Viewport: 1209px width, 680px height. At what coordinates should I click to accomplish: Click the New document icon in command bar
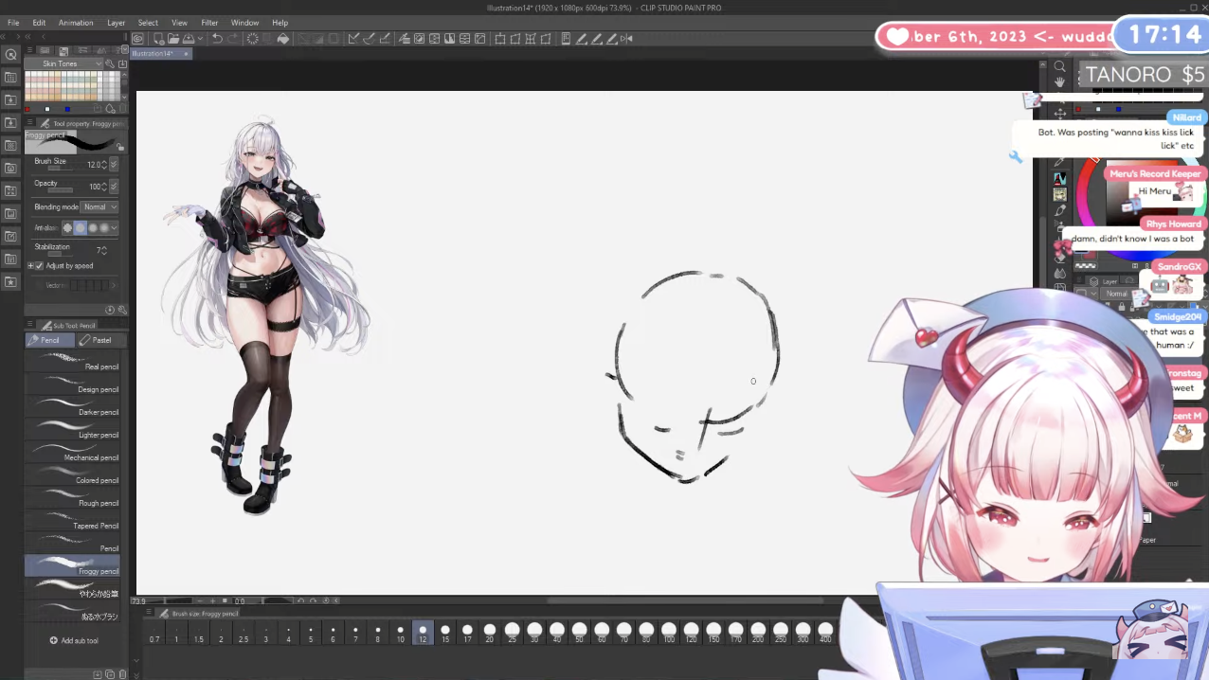click(158, 39)
